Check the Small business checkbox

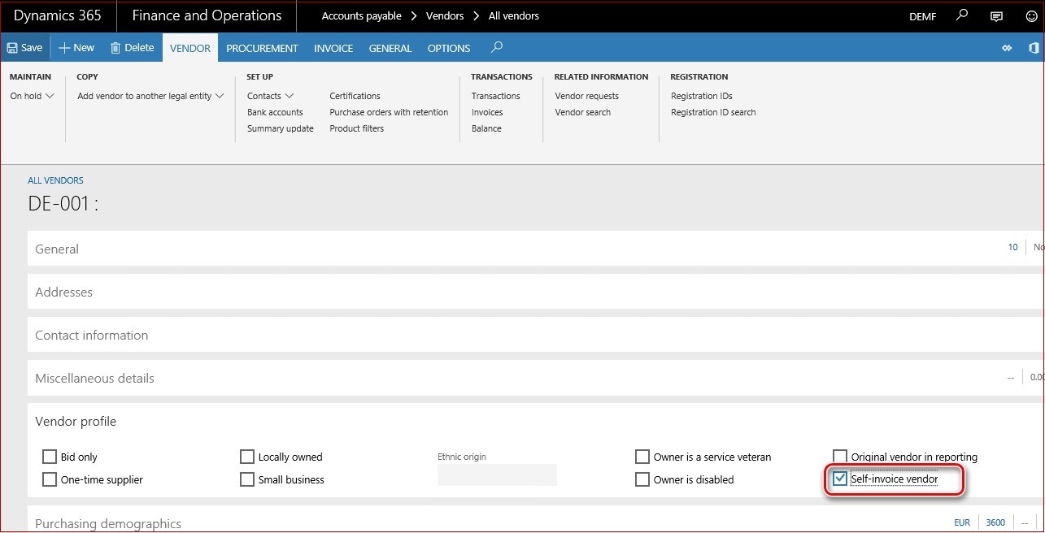(247, 479)
